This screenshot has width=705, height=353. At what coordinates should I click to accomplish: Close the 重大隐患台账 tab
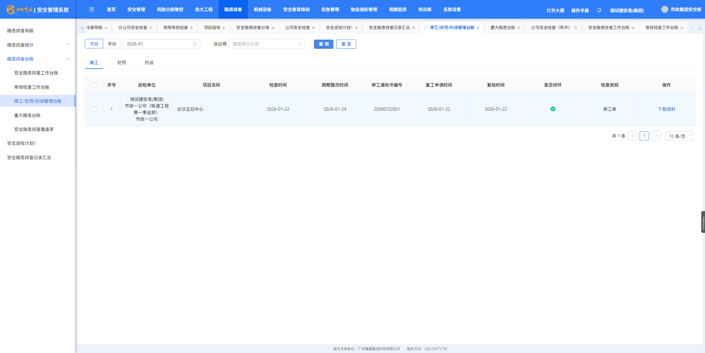[x=518, y=28]
